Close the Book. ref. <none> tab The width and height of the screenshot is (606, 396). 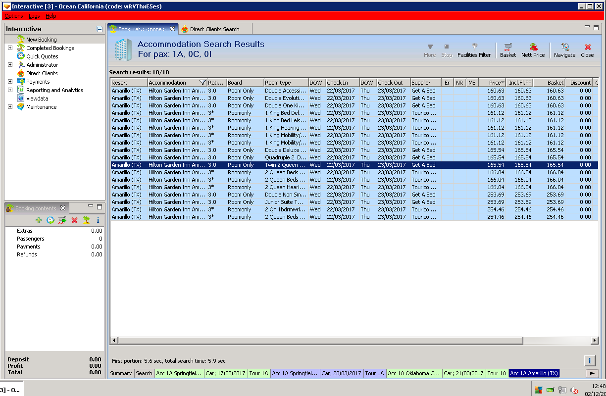172,29
